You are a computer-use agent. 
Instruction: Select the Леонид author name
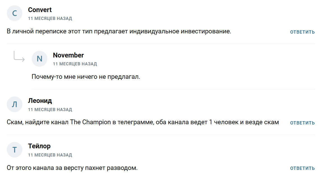(40, 101)
